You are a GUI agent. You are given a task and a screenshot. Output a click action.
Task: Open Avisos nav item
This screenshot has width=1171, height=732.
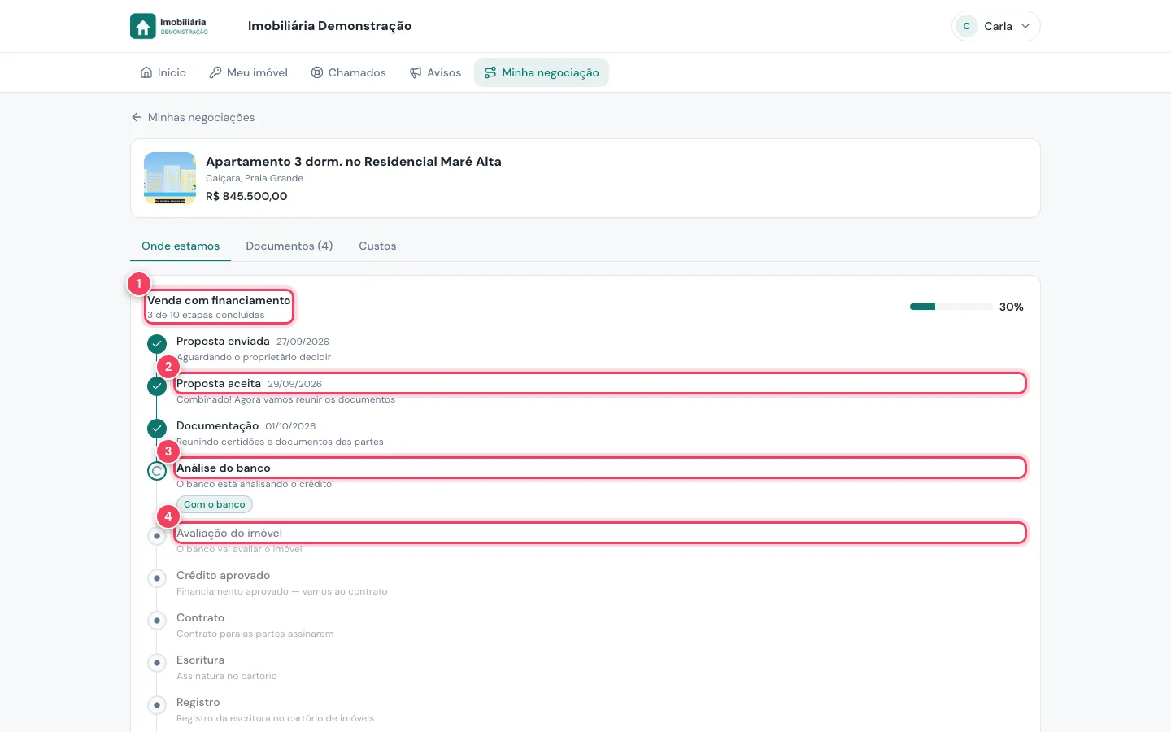point(435,72)
